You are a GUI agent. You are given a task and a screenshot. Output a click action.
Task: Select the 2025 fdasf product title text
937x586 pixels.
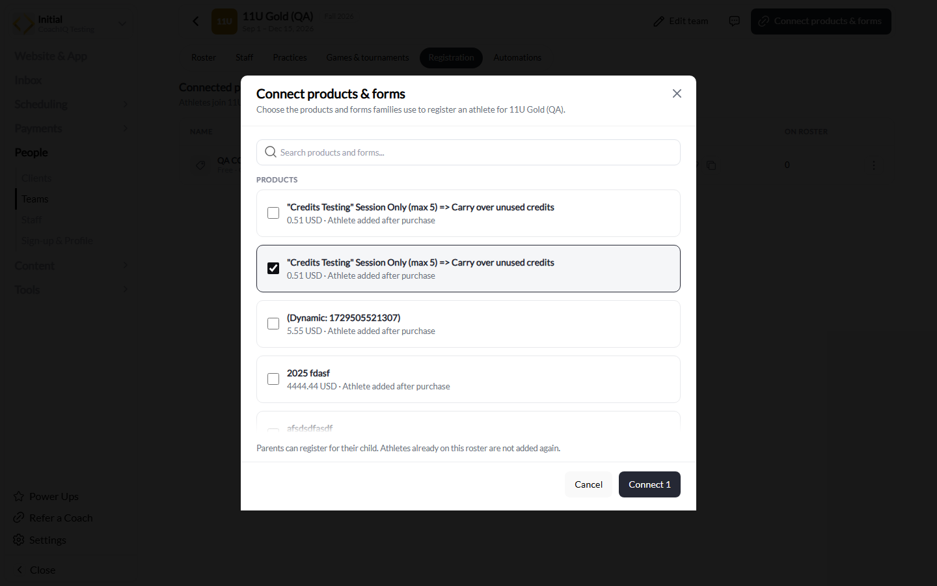click(308, 373)
